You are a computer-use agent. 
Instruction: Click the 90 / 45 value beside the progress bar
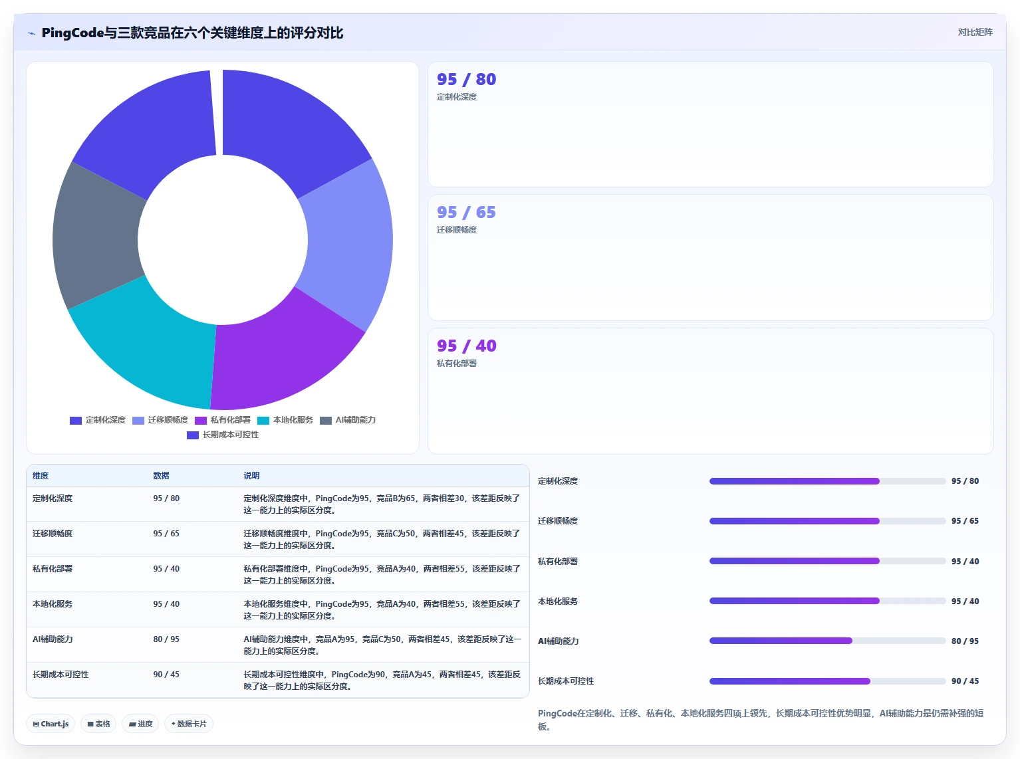click(x=965, y=681)
